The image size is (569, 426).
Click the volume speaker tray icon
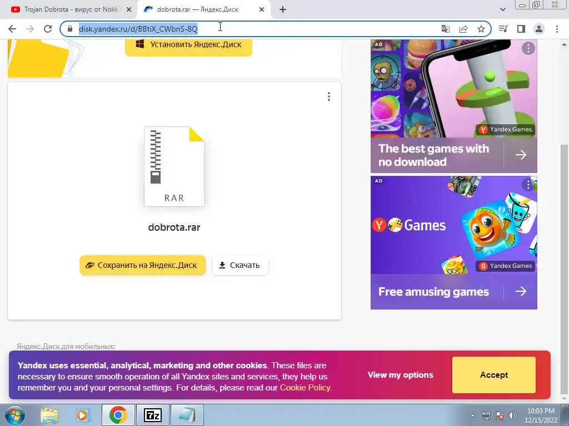[512, 415]
